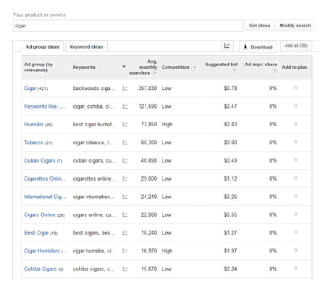This screenshot has height=288, width=333.
Task: Add Cigarettes Online group to plan
Action: [x=295, y=178]
